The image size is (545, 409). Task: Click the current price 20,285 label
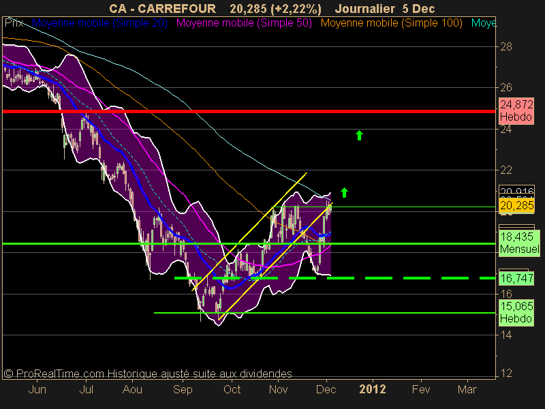[x=516, y=206]
